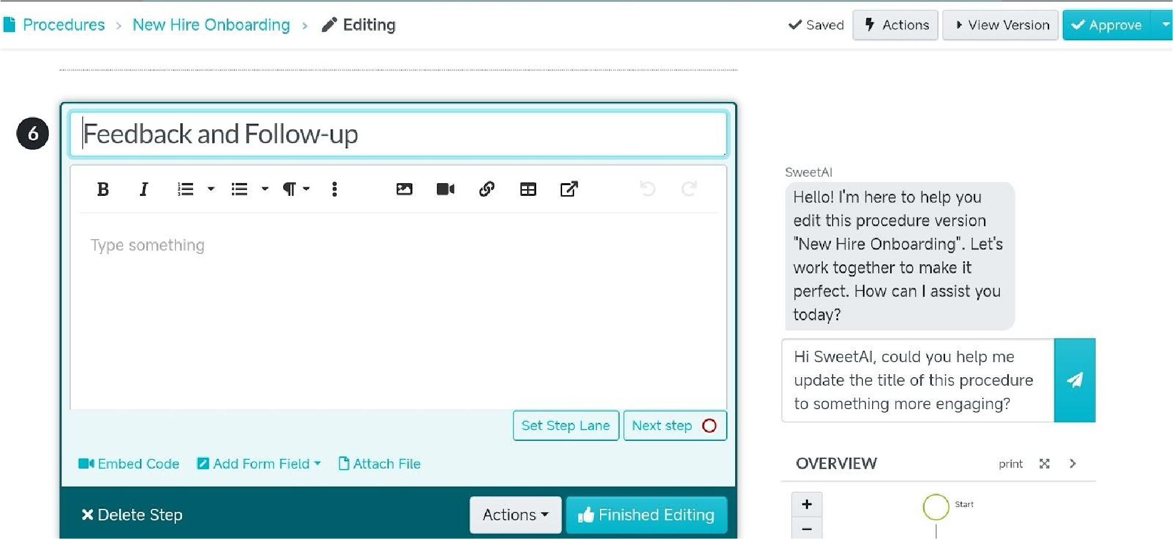
Task: Zoom in on the overview diagram
Action: click(x=807, y=505)
